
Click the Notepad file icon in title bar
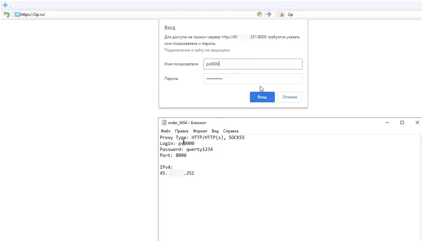click(163, 122)
